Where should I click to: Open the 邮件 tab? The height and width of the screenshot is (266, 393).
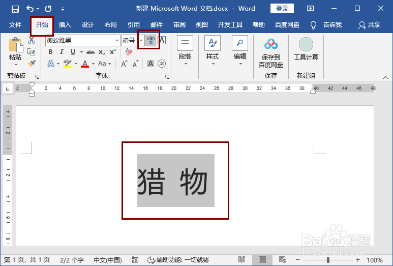pos(157,25)
